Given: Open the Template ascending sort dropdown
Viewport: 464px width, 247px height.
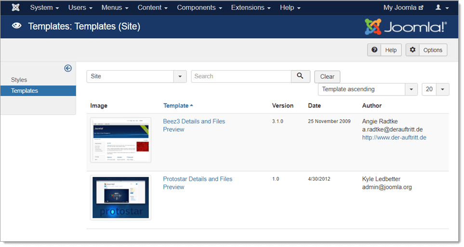Looking at the screenshot, I should pos(368,89).
